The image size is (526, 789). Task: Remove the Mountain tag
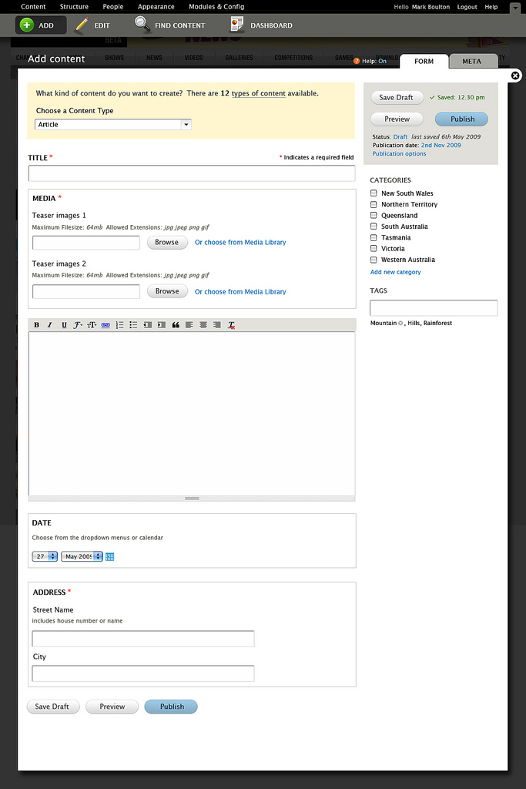click(x=400, y=323)
